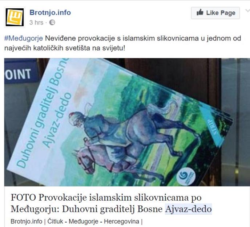Click the thumbs-up icon in Like Page
This screenshot has height=227, width=250.
click(x=200, y=12)
